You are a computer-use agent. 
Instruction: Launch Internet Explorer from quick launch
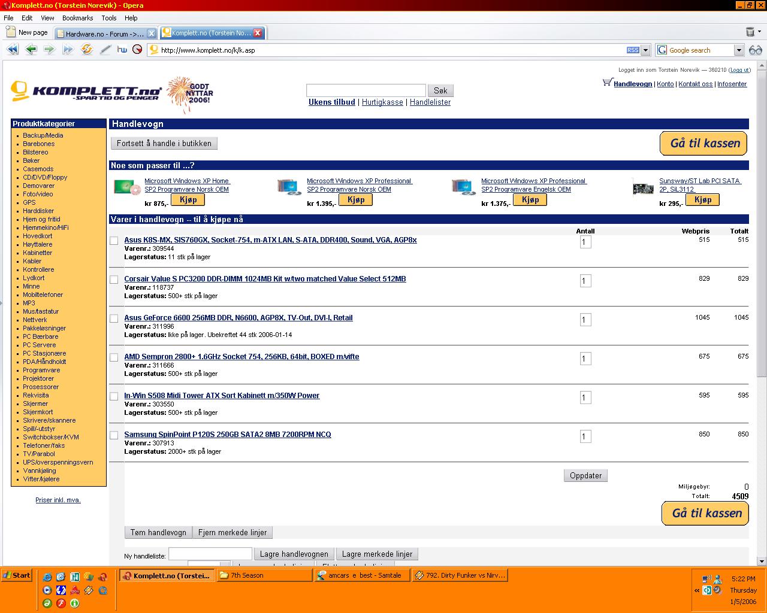[x=47, y=577]
